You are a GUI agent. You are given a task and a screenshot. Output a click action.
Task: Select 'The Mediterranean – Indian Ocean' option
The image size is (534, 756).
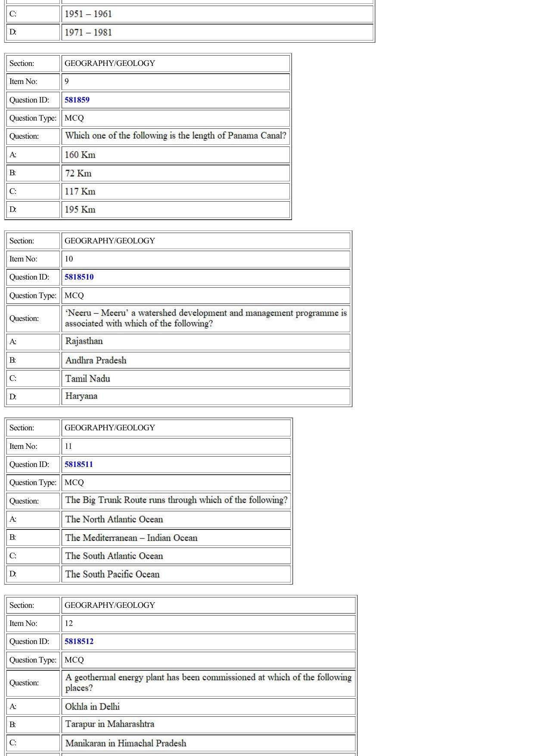click(131, 538)
